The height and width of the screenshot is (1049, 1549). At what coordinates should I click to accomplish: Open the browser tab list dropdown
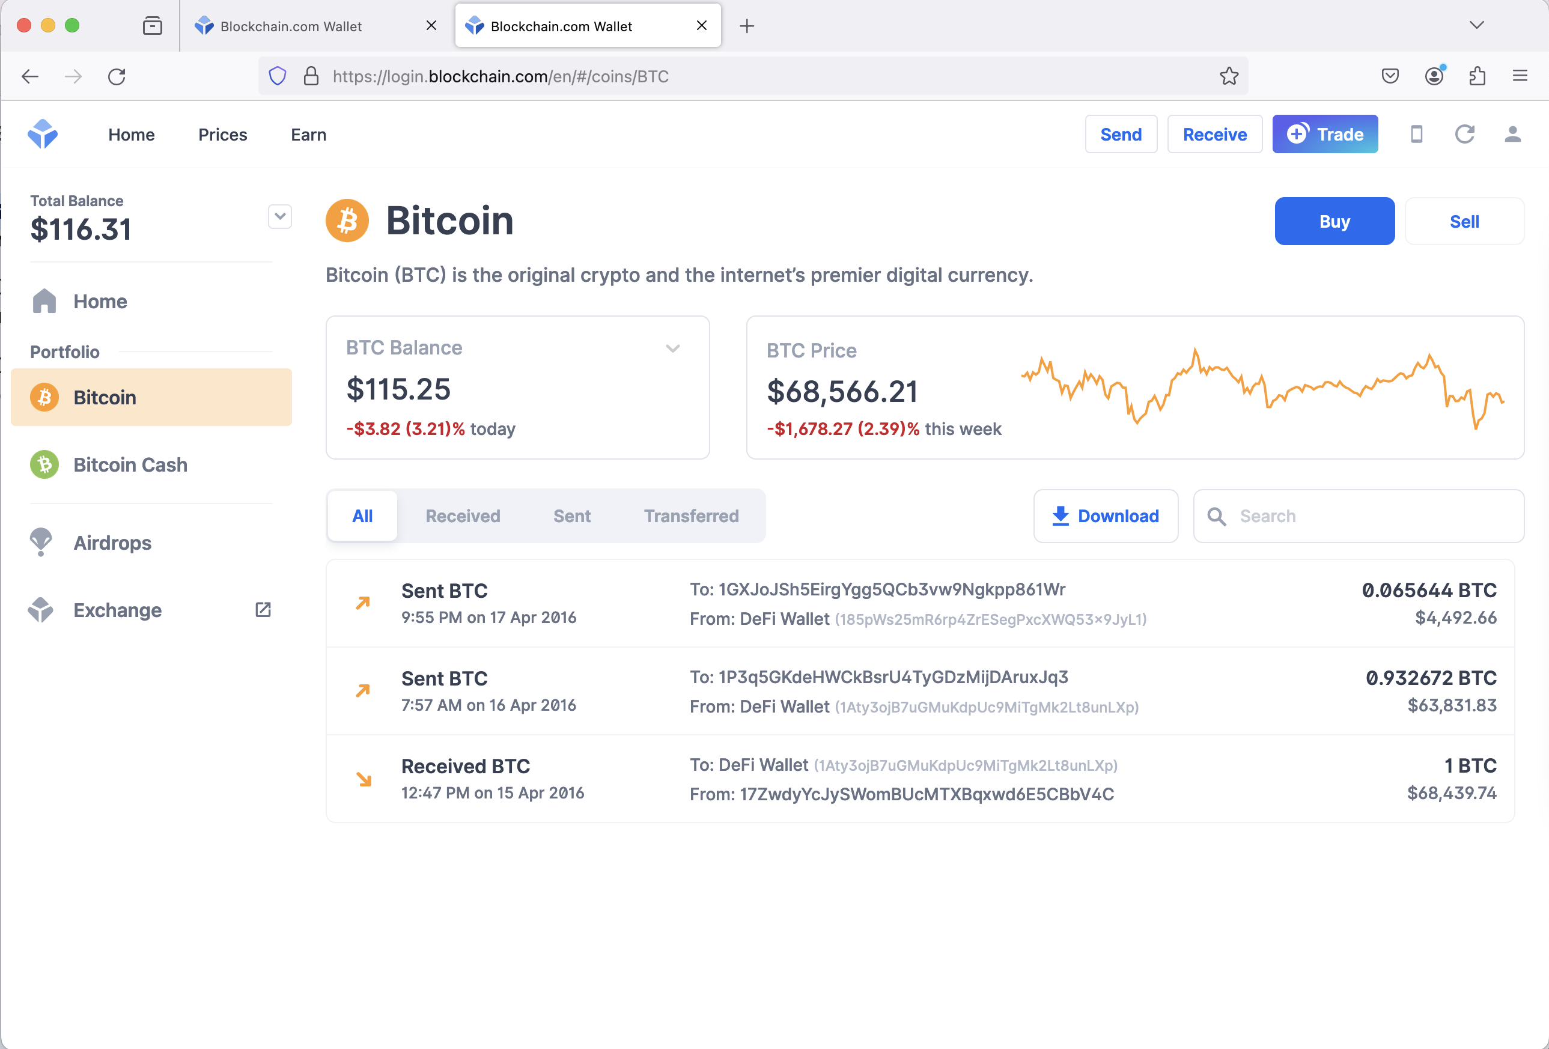[x=1476, y=25]
